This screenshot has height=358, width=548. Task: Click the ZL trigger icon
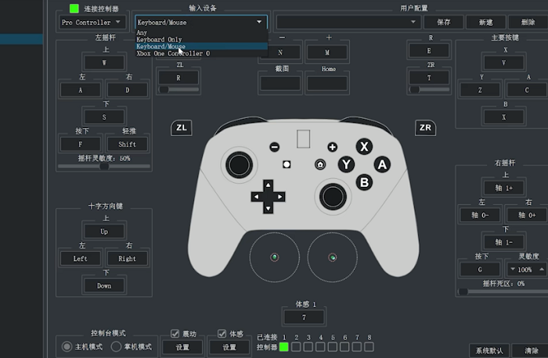pyautogui.click(x=182, y=127)
